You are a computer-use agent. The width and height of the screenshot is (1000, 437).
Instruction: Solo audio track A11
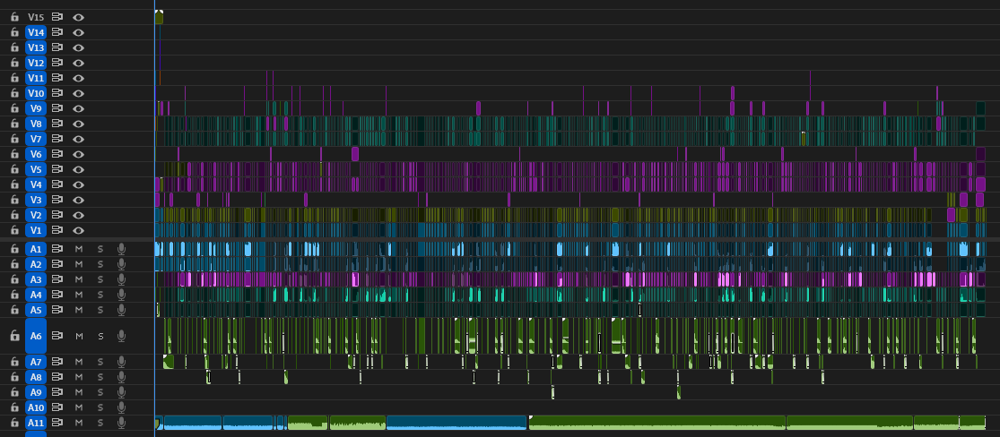click(100, 423)
